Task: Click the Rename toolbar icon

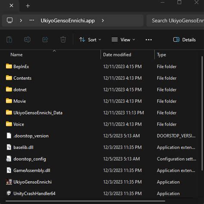Action: [27, 40]
